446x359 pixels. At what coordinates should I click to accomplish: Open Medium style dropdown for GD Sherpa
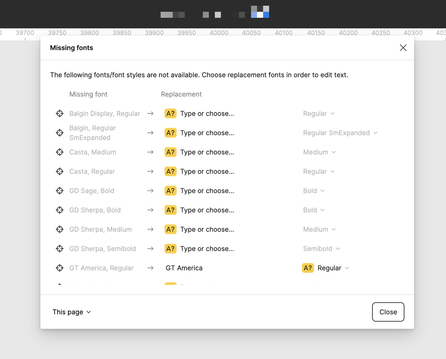pyautogui.click(x=319, y=230)
